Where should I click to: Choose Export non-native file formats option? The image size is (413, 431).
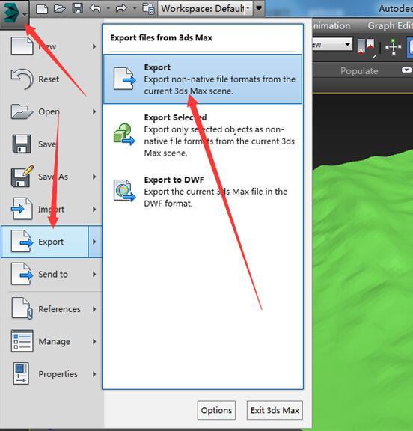pyautogui.click(x=203, y=79)
